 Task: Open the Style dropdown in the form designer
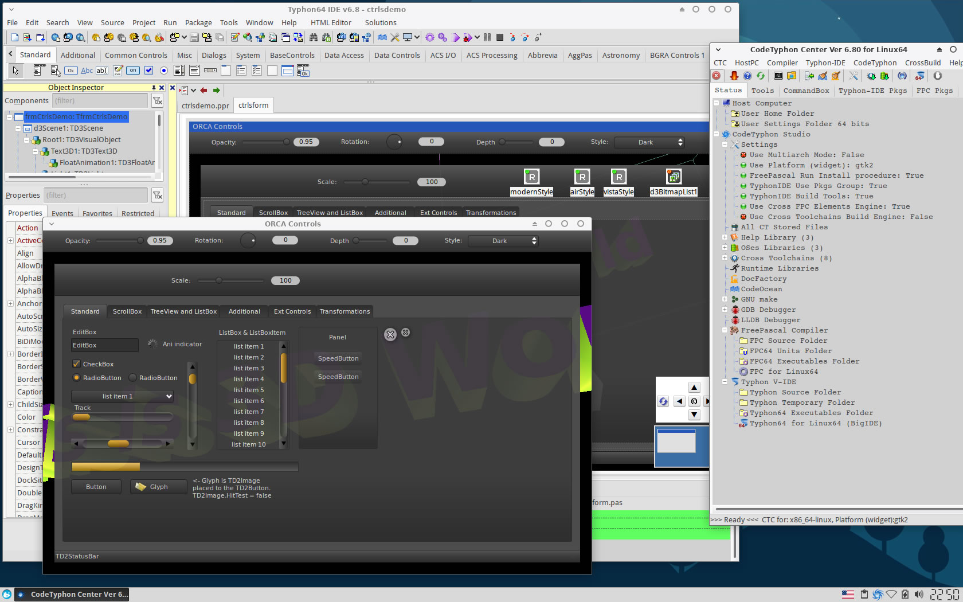[649, 142]
